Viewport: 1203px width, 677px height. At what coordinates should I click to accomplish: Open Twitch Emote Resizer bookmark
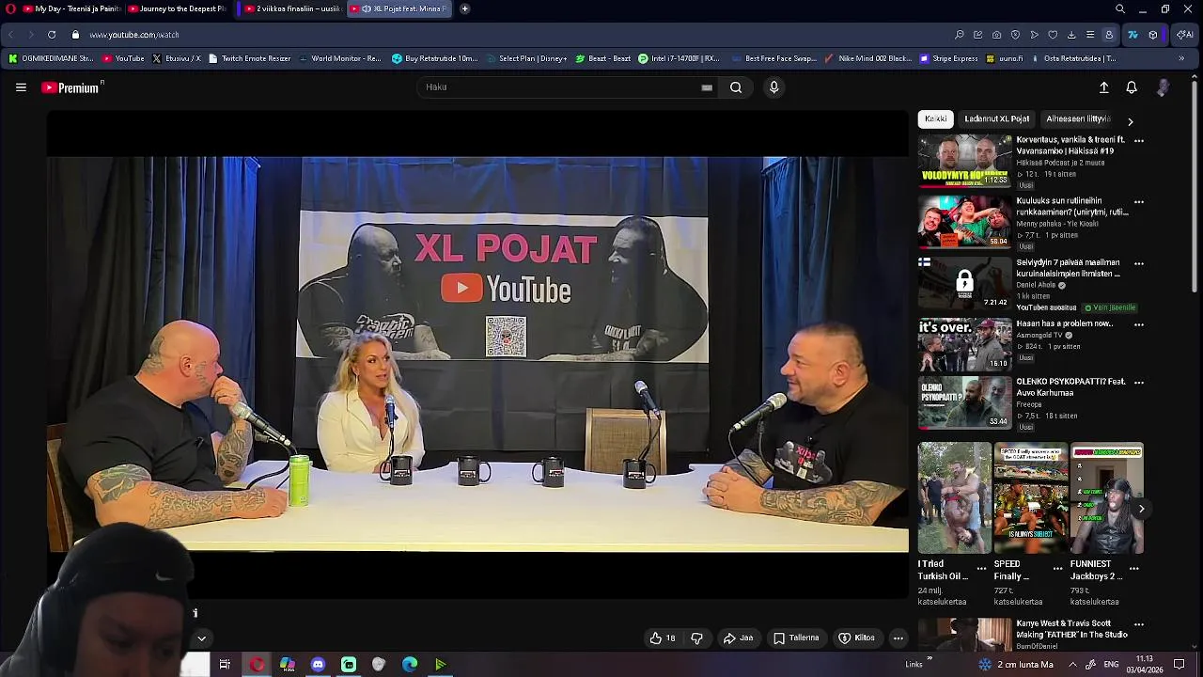pos(249,58)
